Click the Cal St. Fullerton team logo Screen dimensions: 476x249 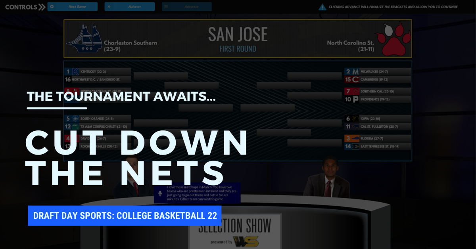point(355,126)
